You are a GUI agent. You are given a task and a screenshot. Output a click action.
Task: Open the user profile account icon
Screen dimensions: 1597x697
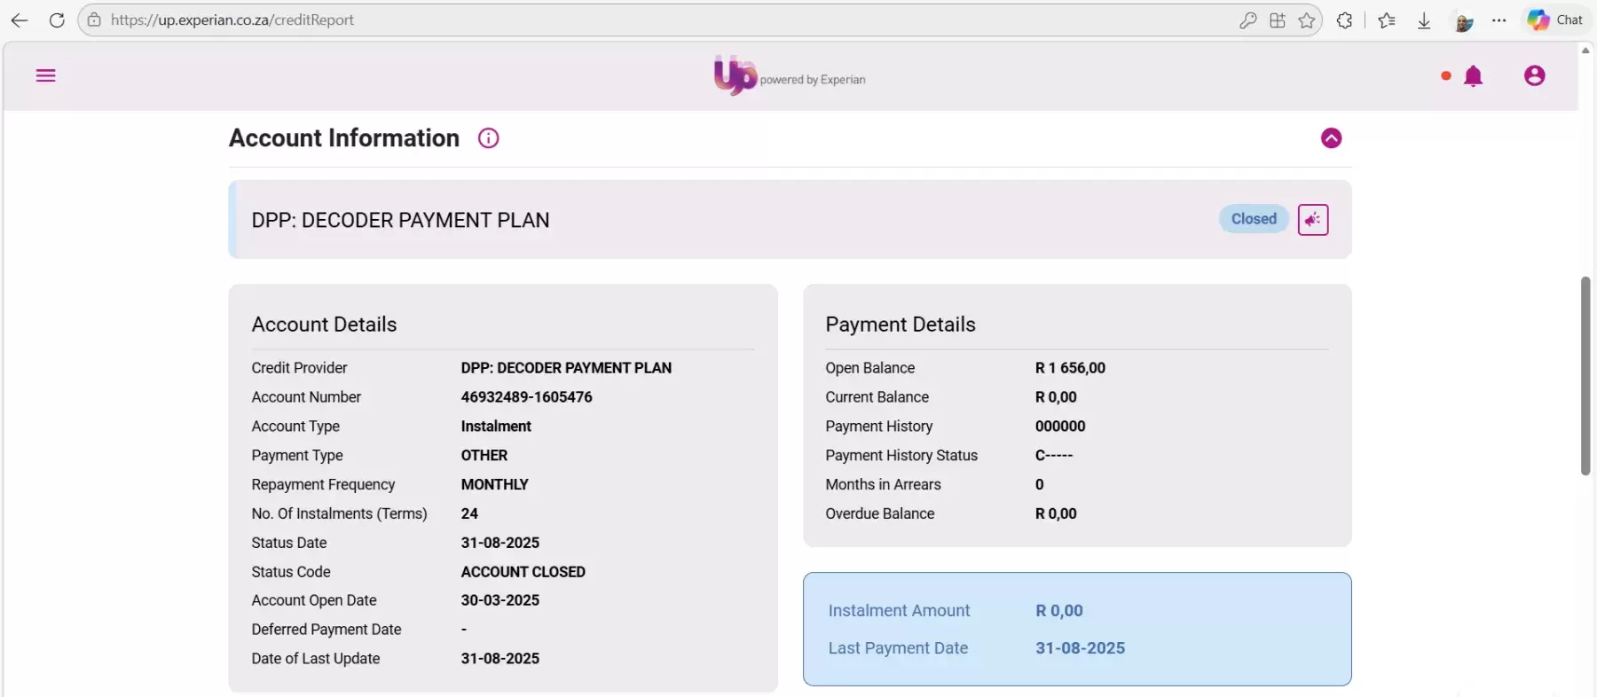click(x=1534, y=76)
